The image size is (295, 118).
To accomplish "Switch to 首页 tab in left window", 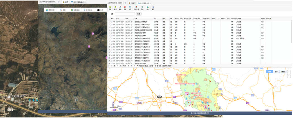I will click(65, 2).
